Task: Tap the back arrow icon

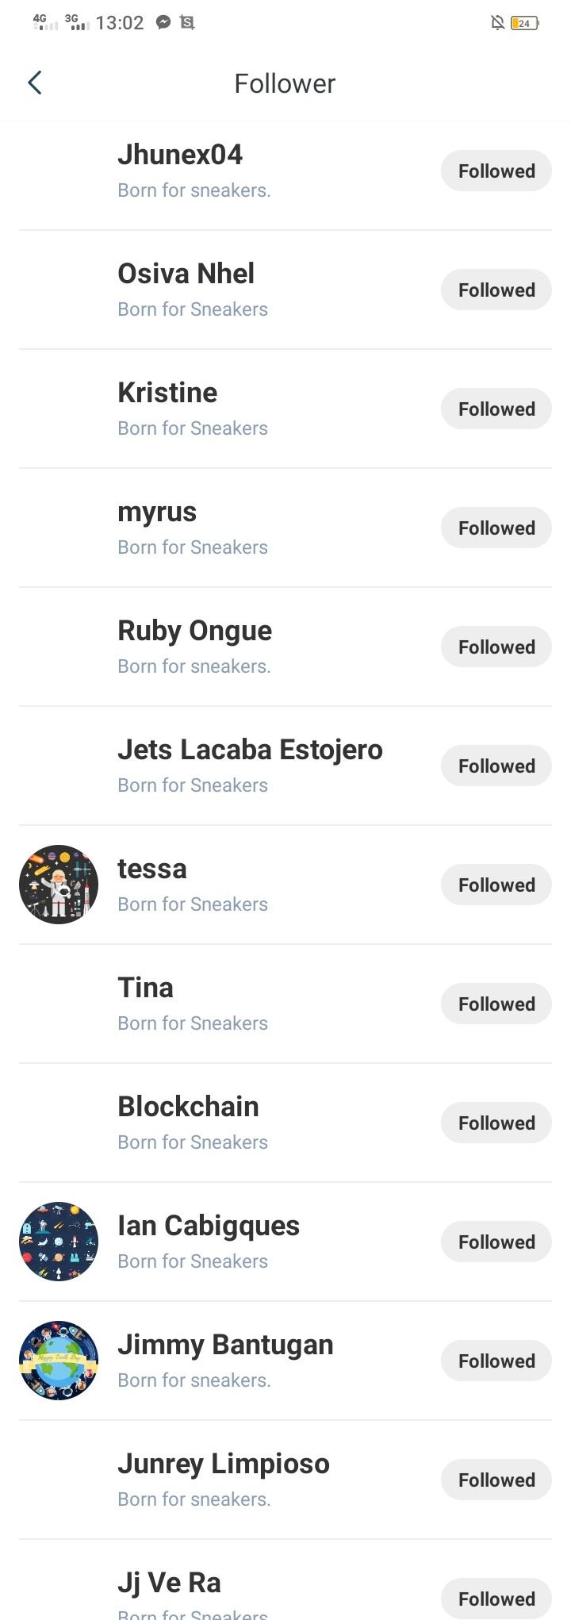Action: pos(35,83)
